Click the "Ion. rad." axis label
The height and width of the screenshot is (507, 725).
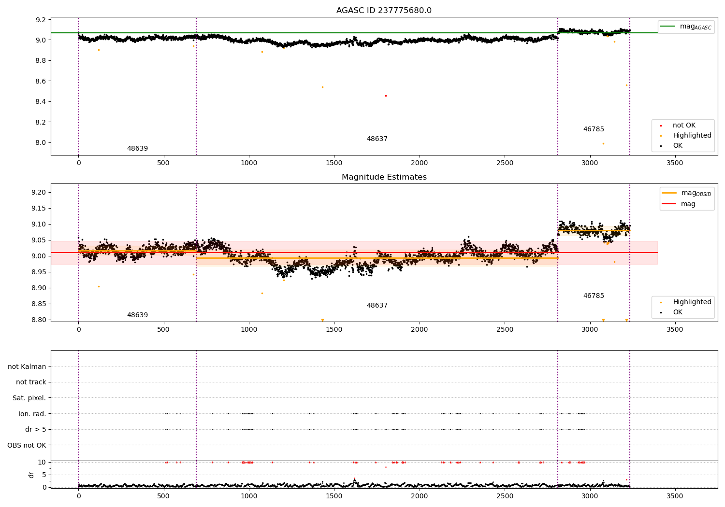click(32, 414)
